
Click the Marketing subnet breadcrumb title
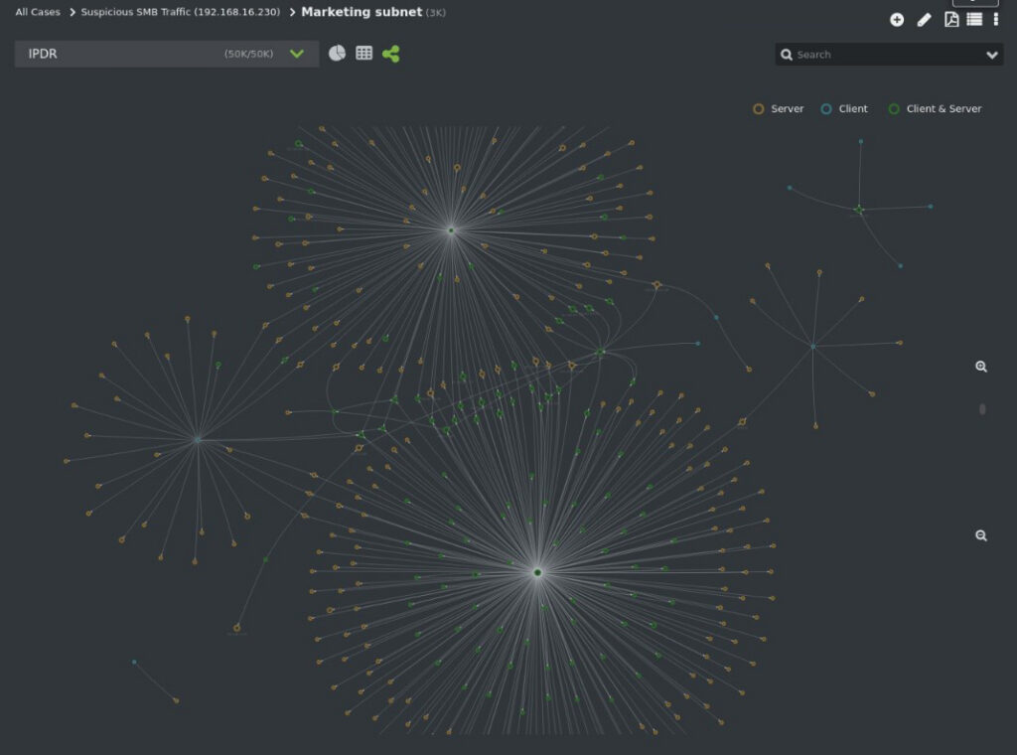pyautogui.click(x=361, y=12)
